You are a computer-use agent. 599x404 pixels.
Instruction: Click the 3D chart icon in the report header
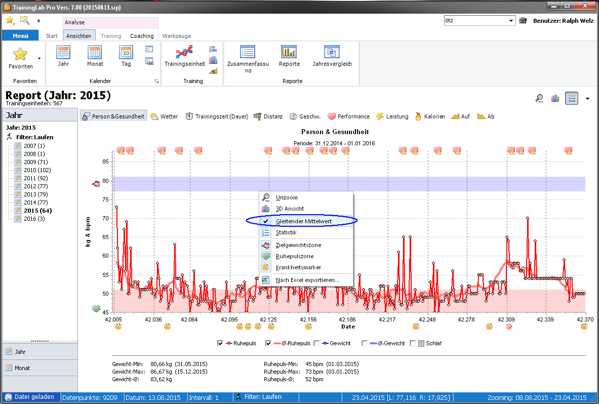coord(555,99)
